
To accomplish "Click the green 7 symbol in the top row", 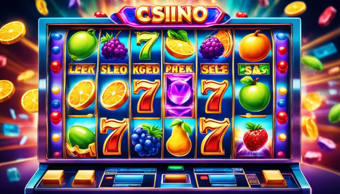I will pyautogui.click(x=147, y=45).
